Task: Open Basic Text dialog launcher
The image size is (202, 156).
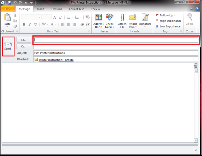Action: tap(89, 31)
